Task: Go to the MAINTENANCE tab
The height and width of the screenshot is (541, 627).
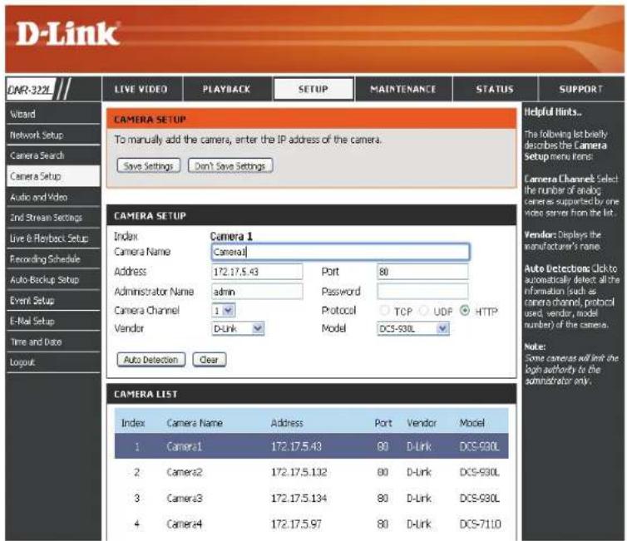Action: pyautogui.click(x=403, y=89)
